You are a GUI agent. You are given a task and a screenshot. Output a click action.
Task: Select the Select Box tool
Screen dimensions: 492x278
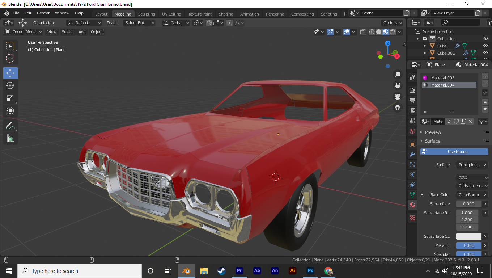click(x=10, y=46)
